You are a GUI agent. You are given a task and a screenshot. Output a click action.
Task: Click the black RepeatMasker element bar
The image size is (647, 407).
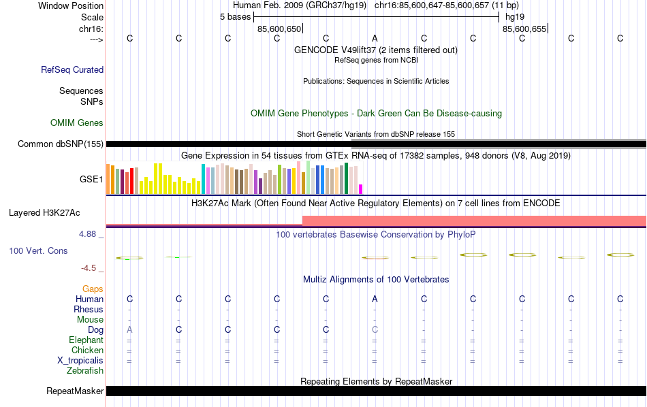click(376, 391)
